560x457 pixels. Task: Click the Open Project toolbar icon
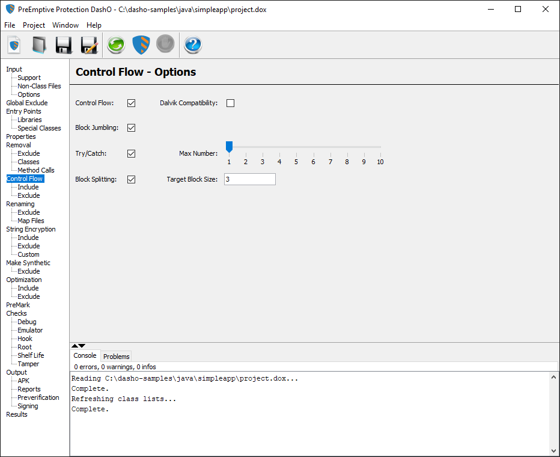[39, 45]
